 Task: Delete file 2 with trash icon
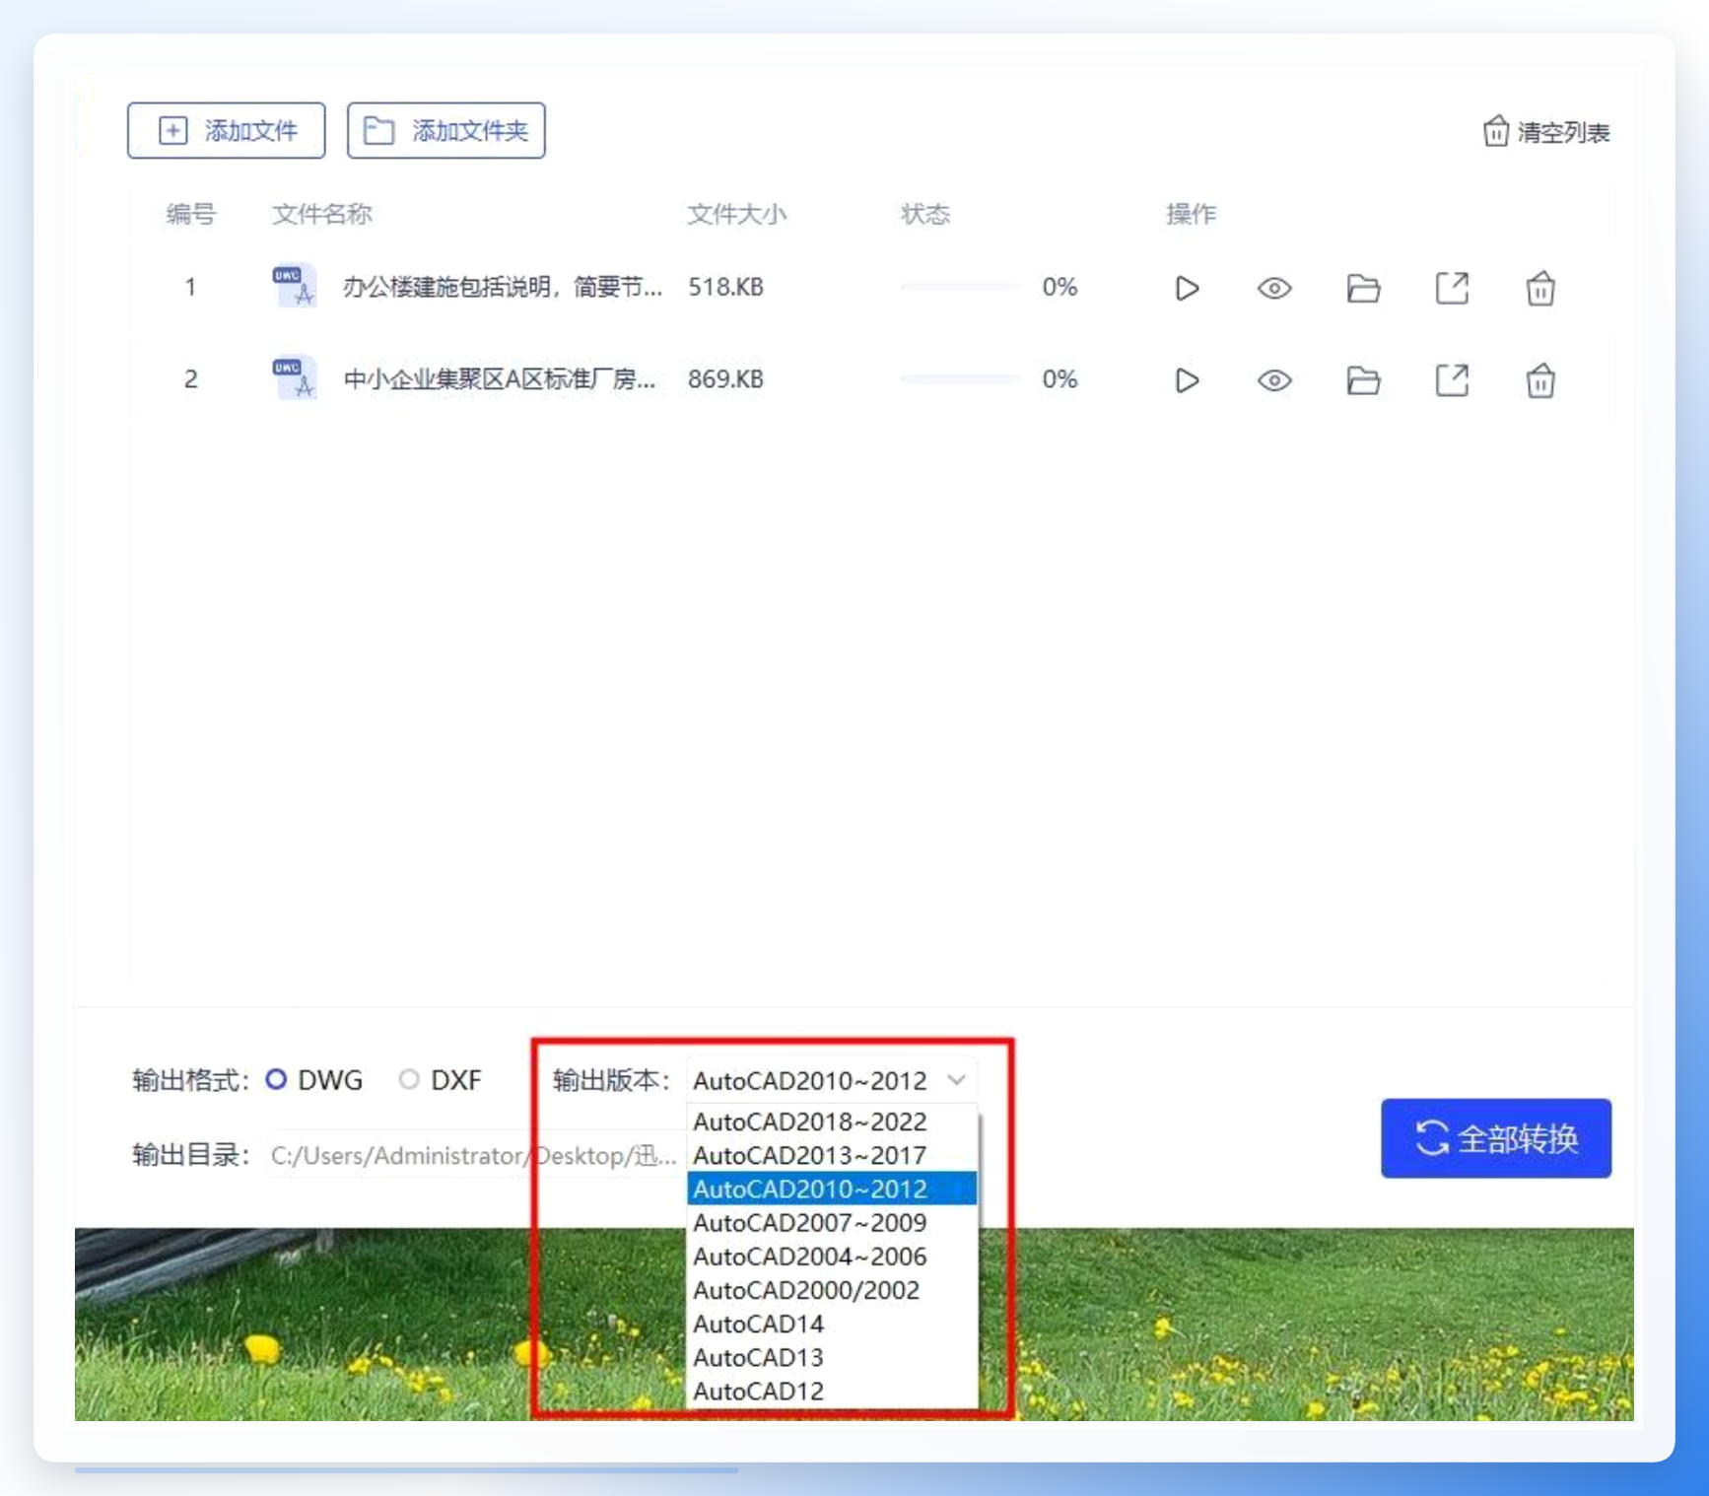tap(1540, 379)
